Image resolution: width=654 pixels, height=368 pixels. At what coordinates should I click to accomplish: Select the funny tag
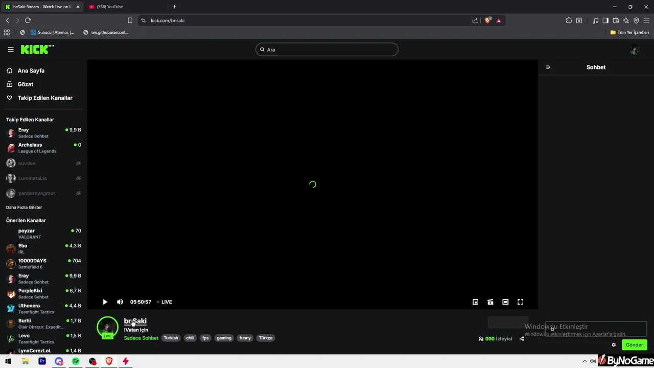[245, 338]
